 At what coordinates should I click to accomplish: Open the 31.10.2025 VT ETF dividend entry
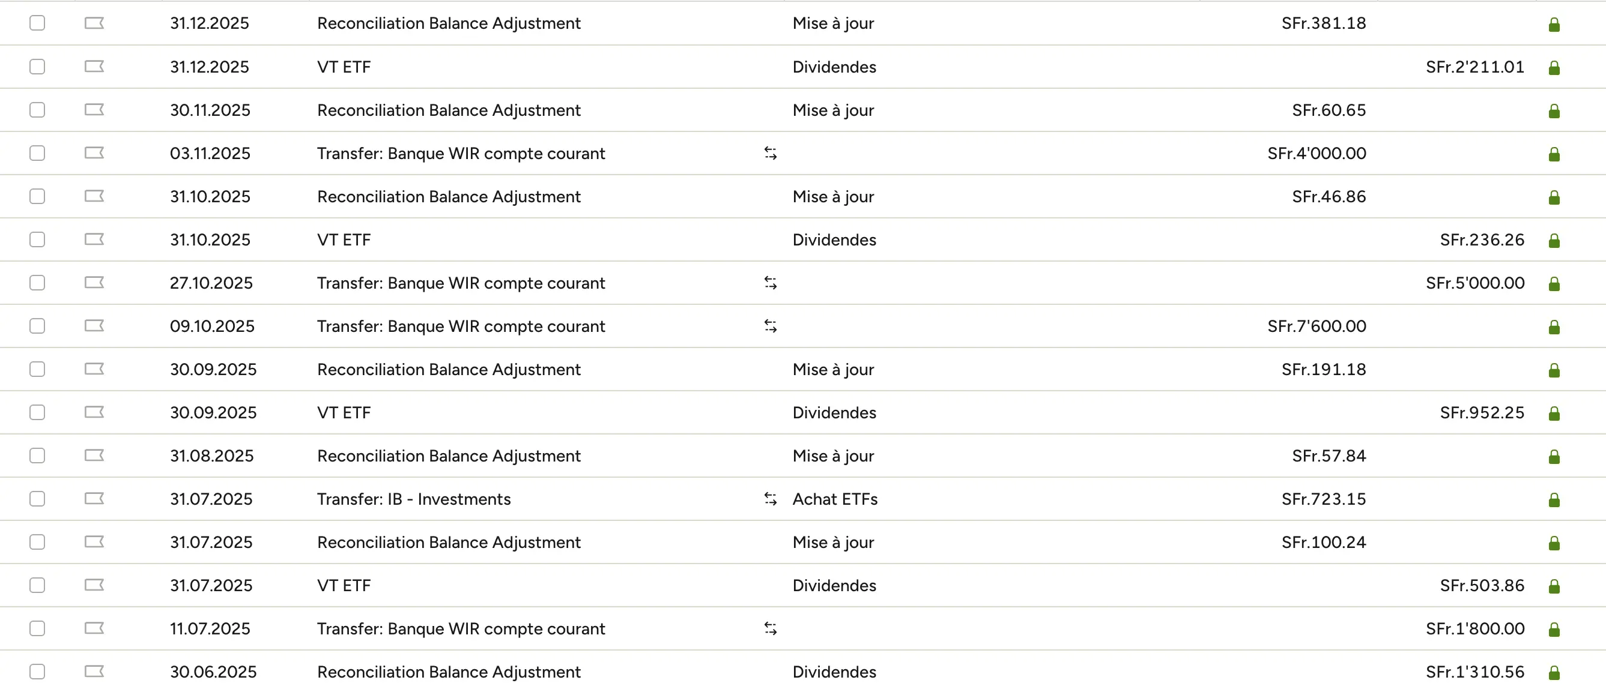click(x=344, y=239)
